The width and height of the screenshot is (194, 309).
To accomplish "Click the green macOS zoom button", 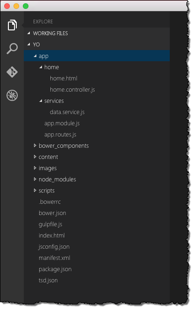I will [x=26, y=6].
